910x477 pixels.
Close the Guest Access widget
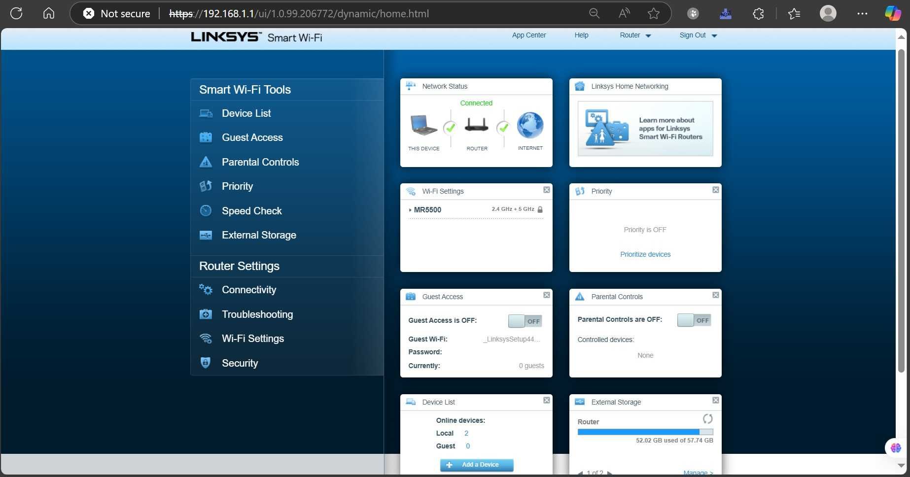[x=547, y=295]
